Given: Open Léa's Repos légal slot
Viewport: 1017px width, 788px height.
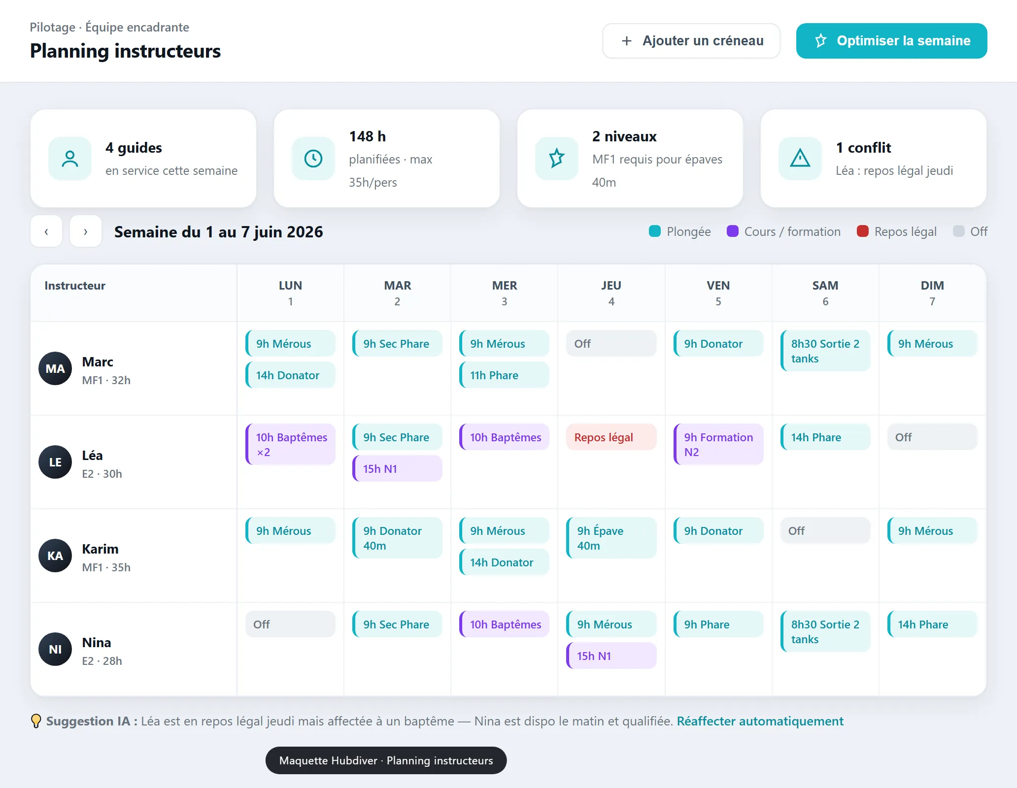Looking at the screenshot, I should click(x=611, y=437).
